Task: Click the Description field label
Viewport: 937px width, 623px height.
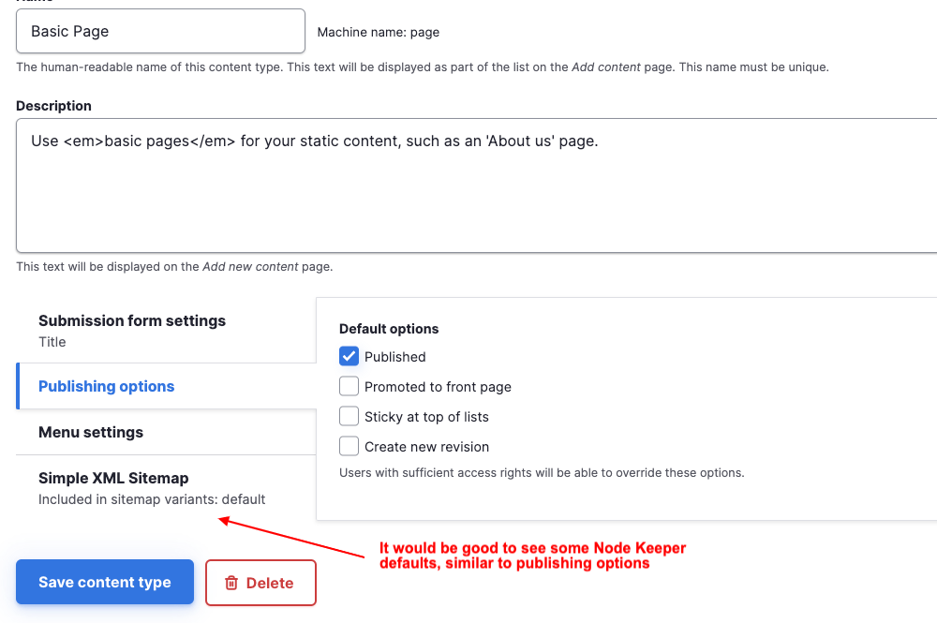Action: pos(53,106)
